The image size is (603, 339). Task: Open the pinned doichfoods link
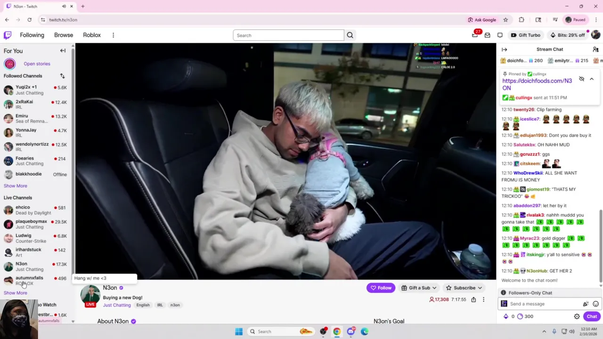[537, 84]
